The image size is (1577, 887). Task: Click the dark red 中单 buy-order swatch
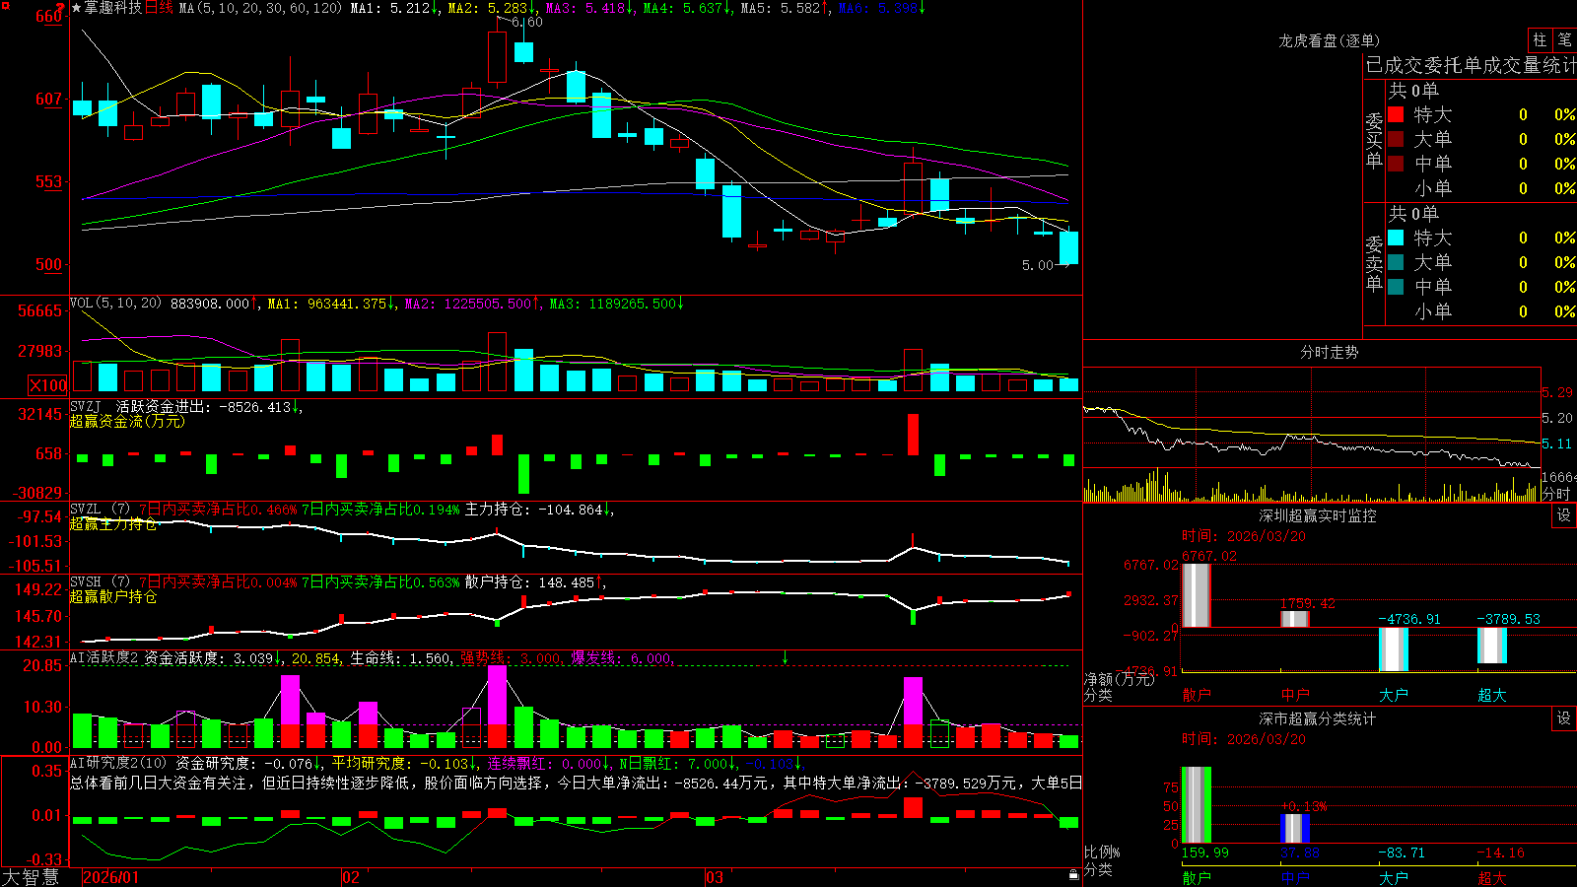click(x=1396, y=164)
